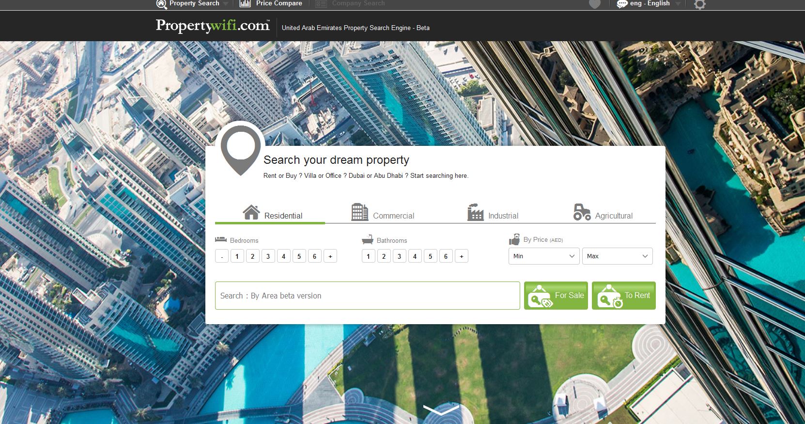
Task: Click the For Sale button
Action: [x=556, y=296]
